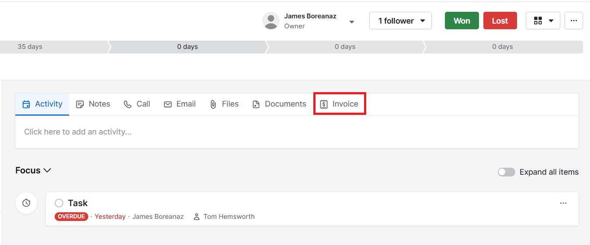Select the second pipeline stage, 0 days
The width and height of the screenshot is (590, 245).
tap(187, 47)
